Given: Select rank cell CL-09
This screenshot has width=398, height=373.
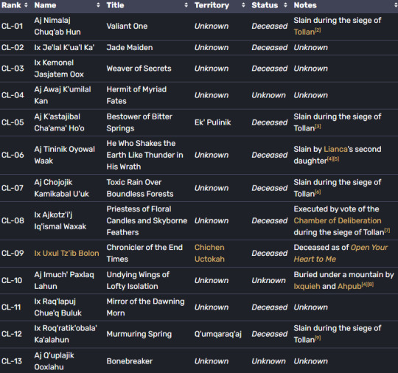Looking at the screenshot, I should pos(13,253).
